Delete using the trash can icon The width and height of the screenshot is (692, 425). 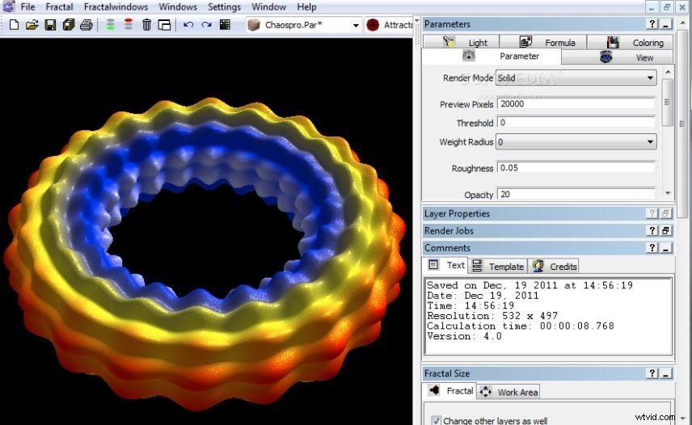146,25
